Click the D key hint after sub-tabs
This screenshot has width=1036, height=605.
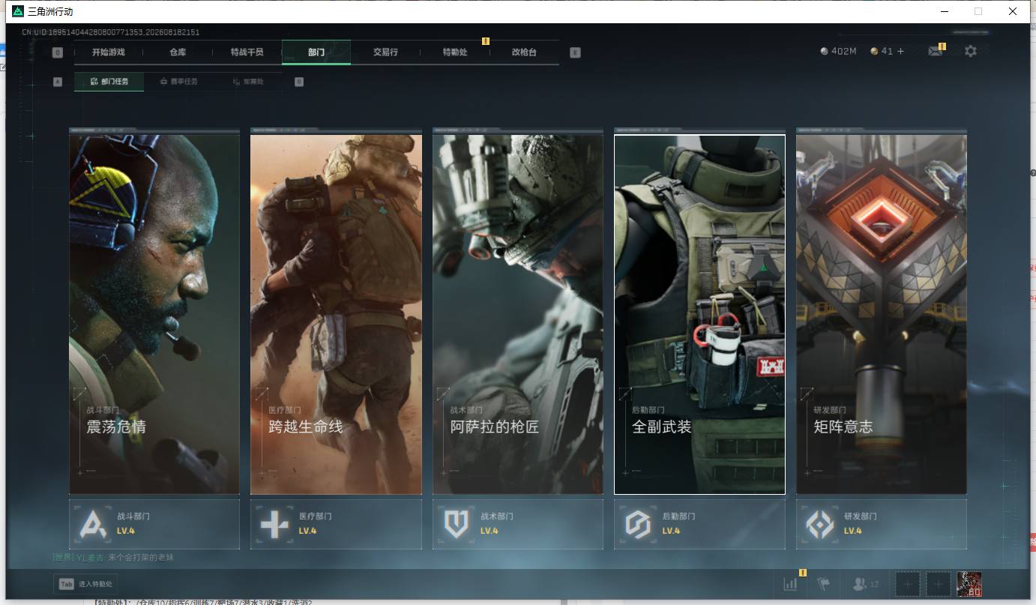299,82
